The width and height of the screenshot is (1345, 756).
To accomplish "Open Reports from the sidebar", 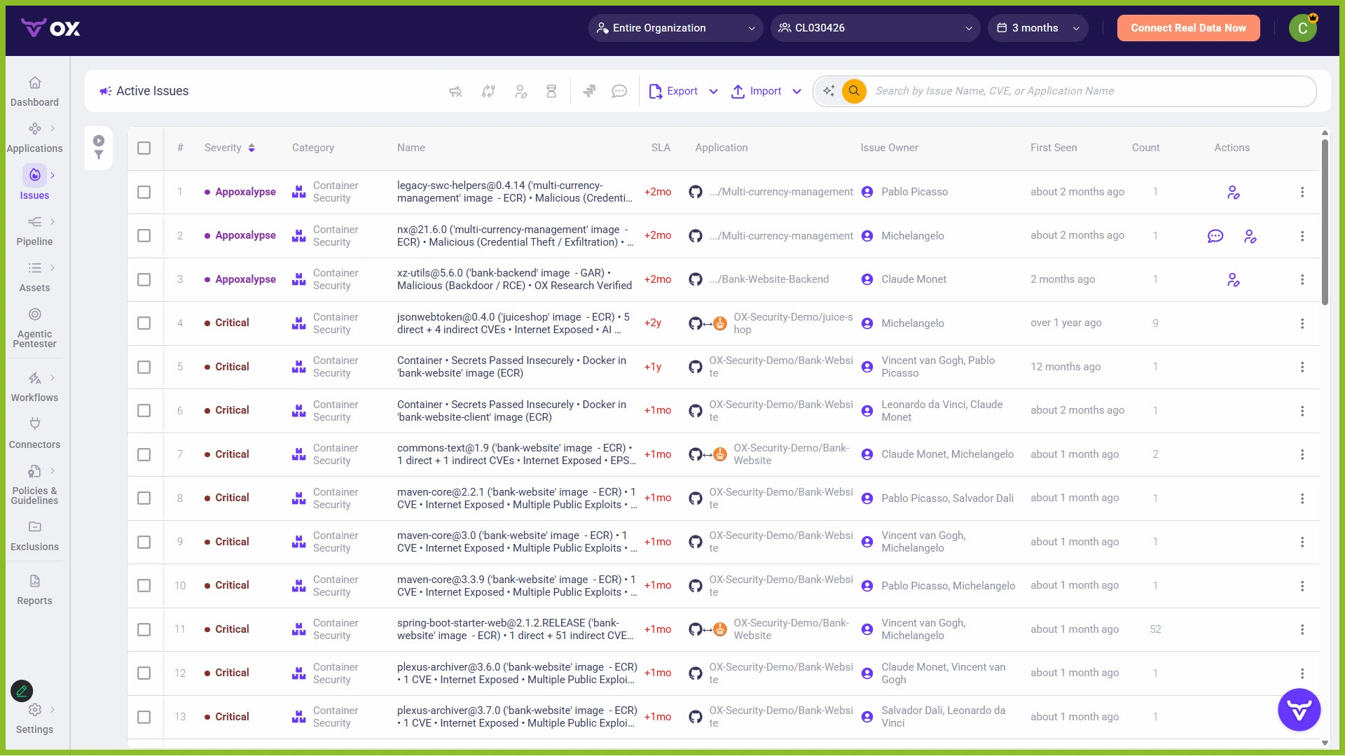I will (34, 589).
